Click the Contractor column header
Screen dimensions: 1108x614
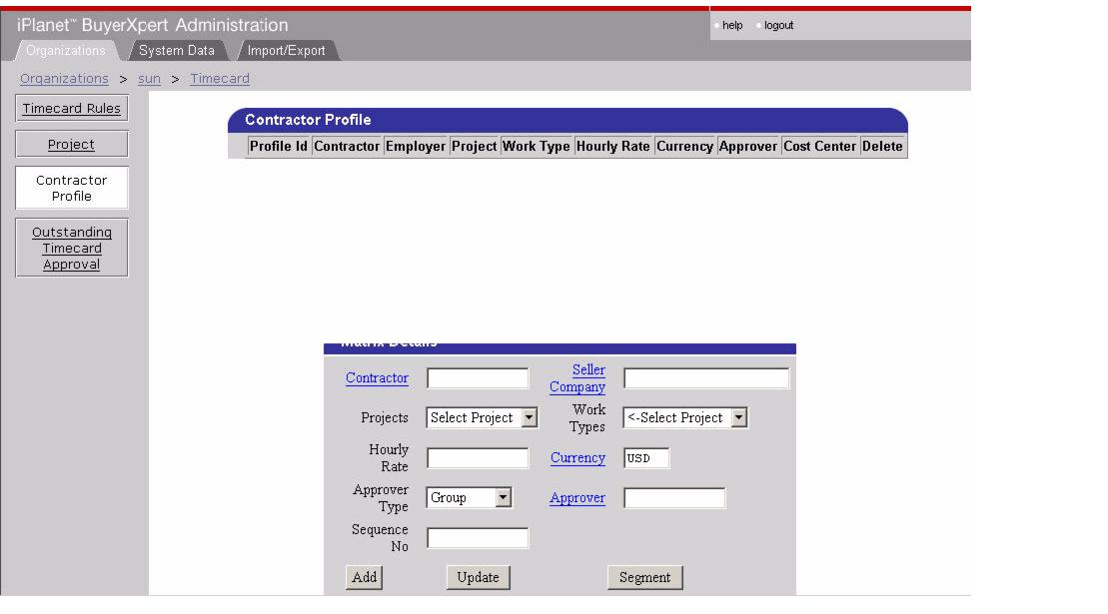coord(347,146)
